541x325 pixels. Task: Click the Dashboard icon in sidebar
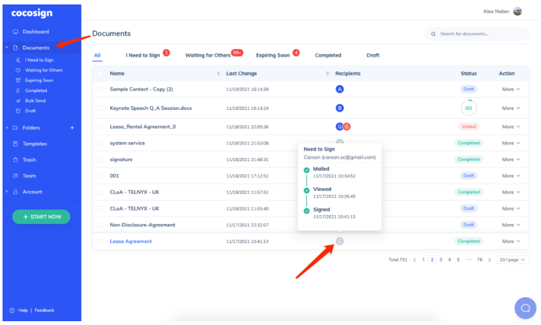15,32
